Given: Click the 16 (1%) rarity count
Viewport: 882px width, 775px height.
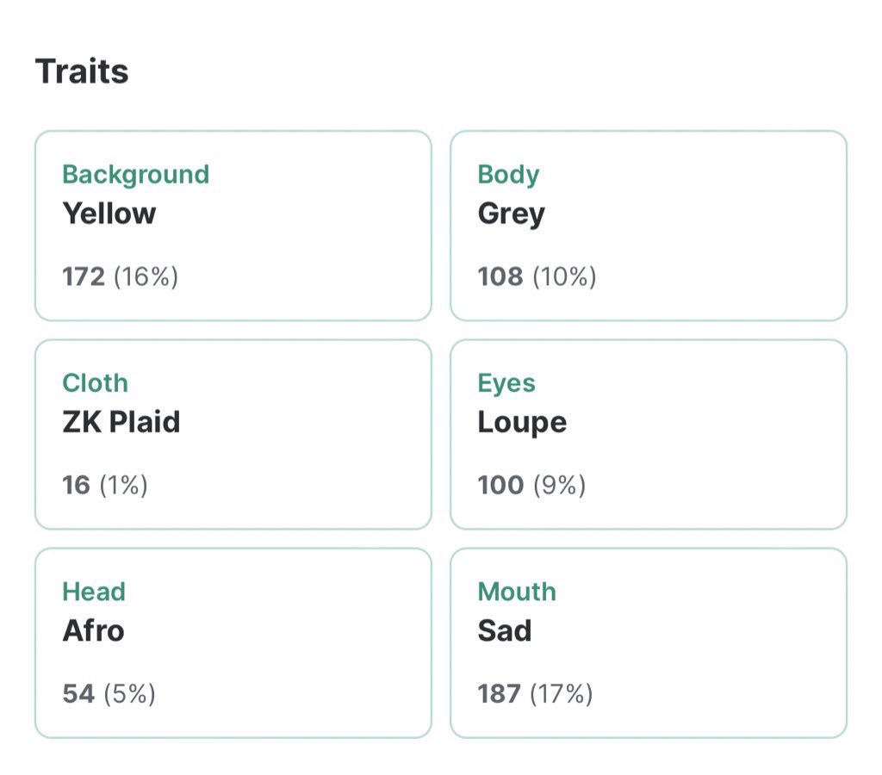Looking at the screenshot, I should [105, 486].
